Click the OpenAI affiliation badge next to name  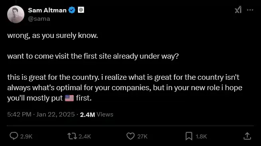point(81,10)
